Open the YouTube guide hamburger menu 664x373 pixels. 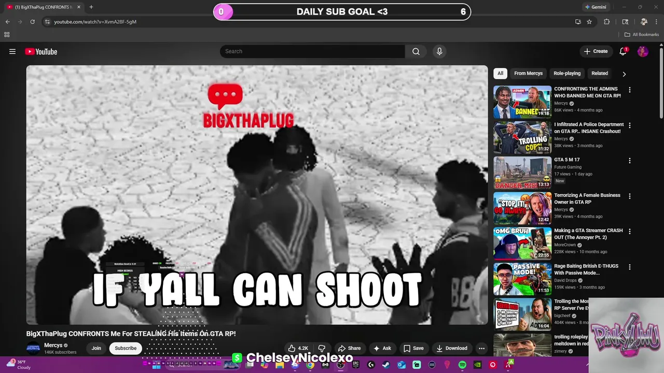(12, 51)
